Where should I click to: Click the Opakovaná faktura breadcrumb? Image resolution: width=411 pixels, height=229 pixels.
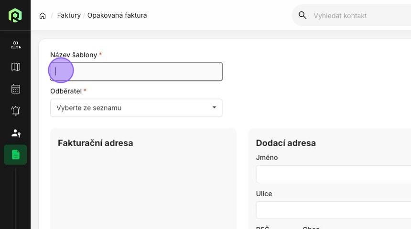pyautogui.click(x=117, y=15)
